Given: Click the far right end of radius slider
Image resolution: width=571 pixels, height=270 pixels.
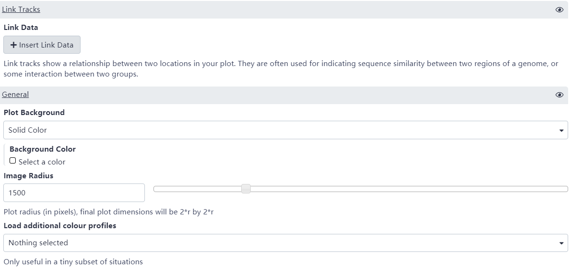Looking at the screenshot, I should [x=566, y=189].
